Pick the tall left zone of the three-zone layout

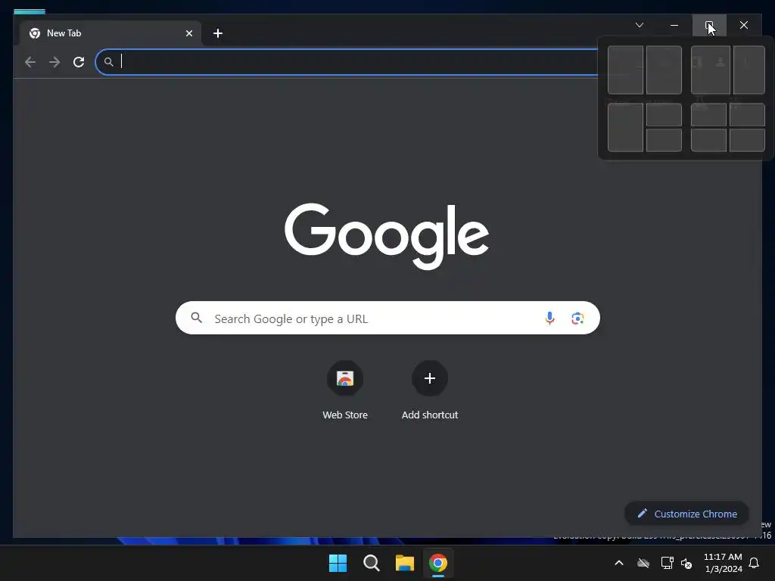tap(625, 127)
